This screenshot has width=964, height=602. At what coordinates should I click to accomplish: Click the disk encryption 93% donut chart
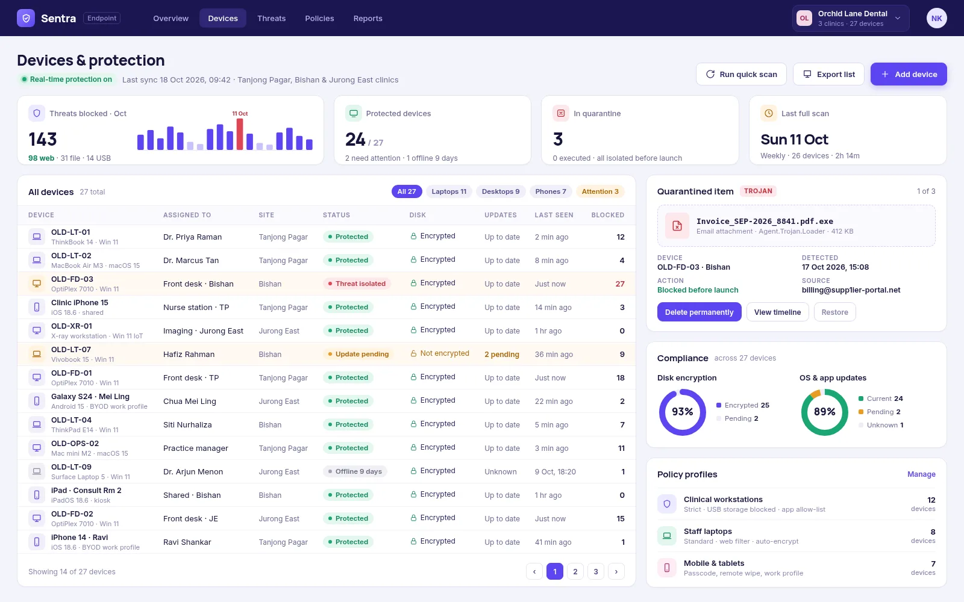(x=683, y=412)
